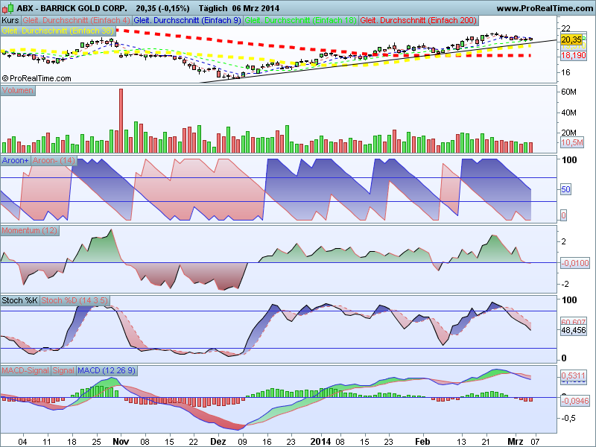This screenshot has width=596, height=447.
Task: Click the tallest red volume bar near Nov
Action: tap(121, 121)
